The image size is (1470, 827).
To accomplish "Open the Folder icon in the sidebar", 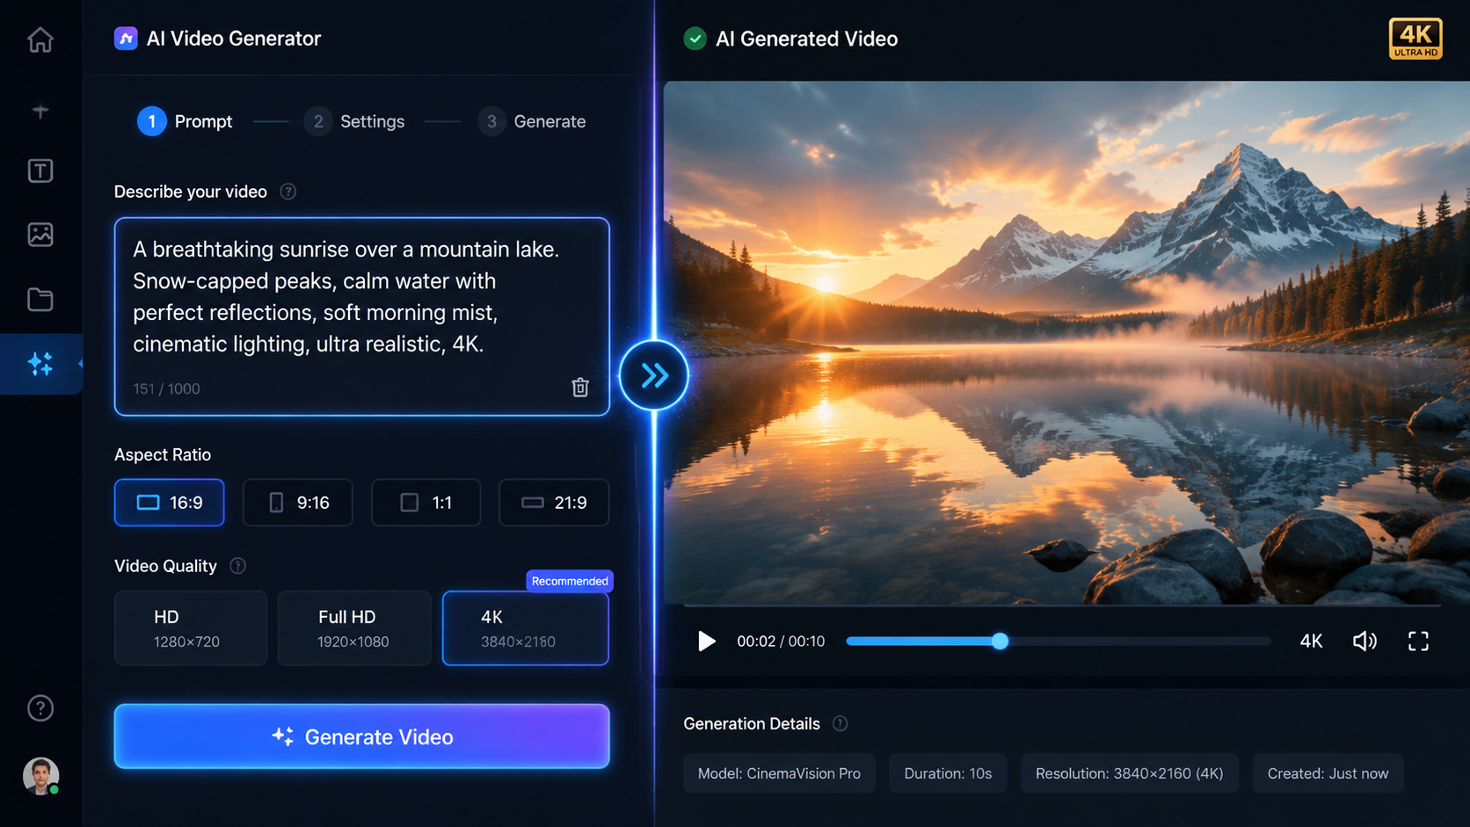I will (x=40, y=300).
